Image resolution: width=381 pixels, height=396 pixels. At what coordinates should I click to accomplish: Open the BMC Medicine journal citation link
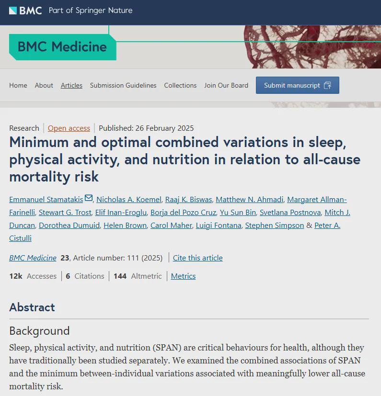[x=33, y=258]
